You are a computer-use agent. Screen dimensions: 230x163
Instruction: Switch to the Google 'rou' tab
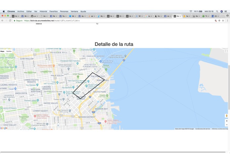tap(148, 16)
